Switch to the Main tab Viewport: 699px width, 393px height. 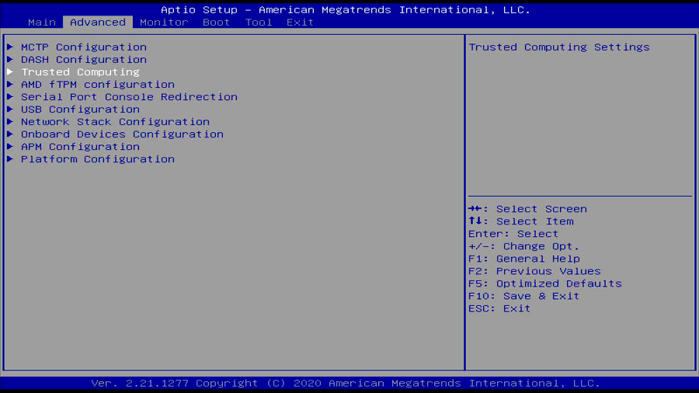point(42,23)
